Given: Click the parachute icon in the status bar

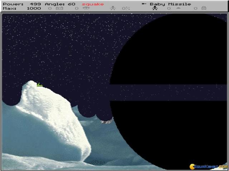Looking at the screenshot, I should click(86, 8).
